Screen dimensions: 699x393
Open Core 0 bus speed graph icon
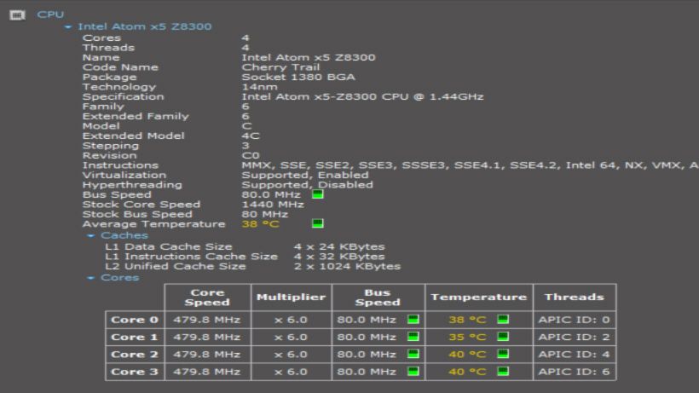(414, 321)
